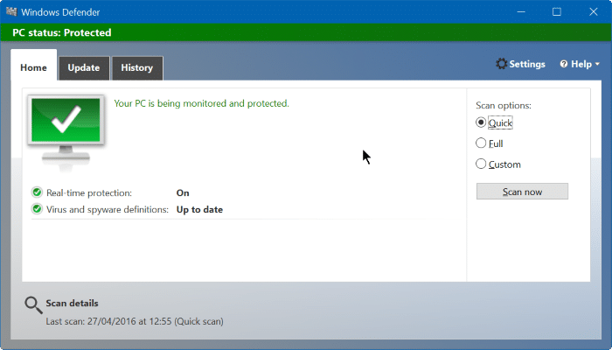
Task: Click the 'Scan details' heading
Action: pos(72,303)
